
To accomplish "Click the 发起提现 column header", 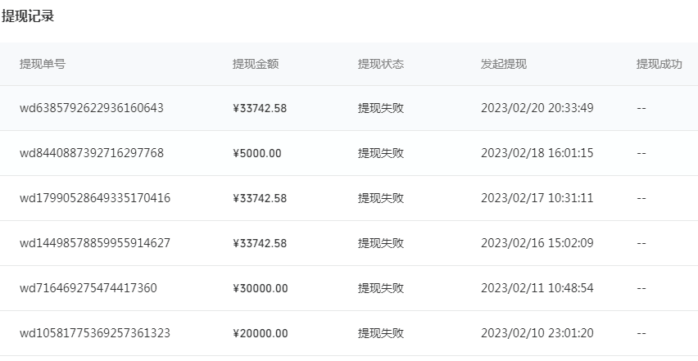I will pos(504,64).
